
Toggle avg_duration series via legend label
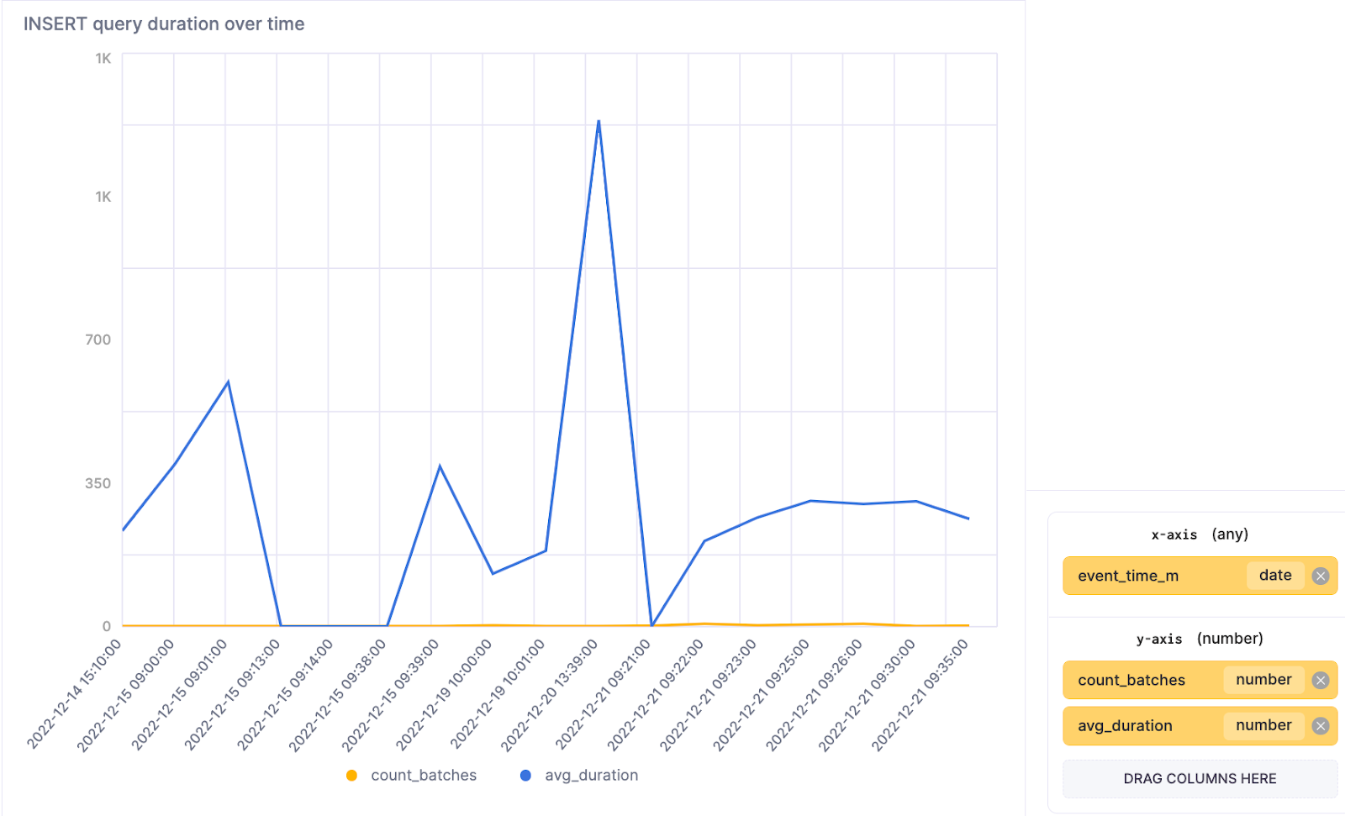[x=591, y=775]
